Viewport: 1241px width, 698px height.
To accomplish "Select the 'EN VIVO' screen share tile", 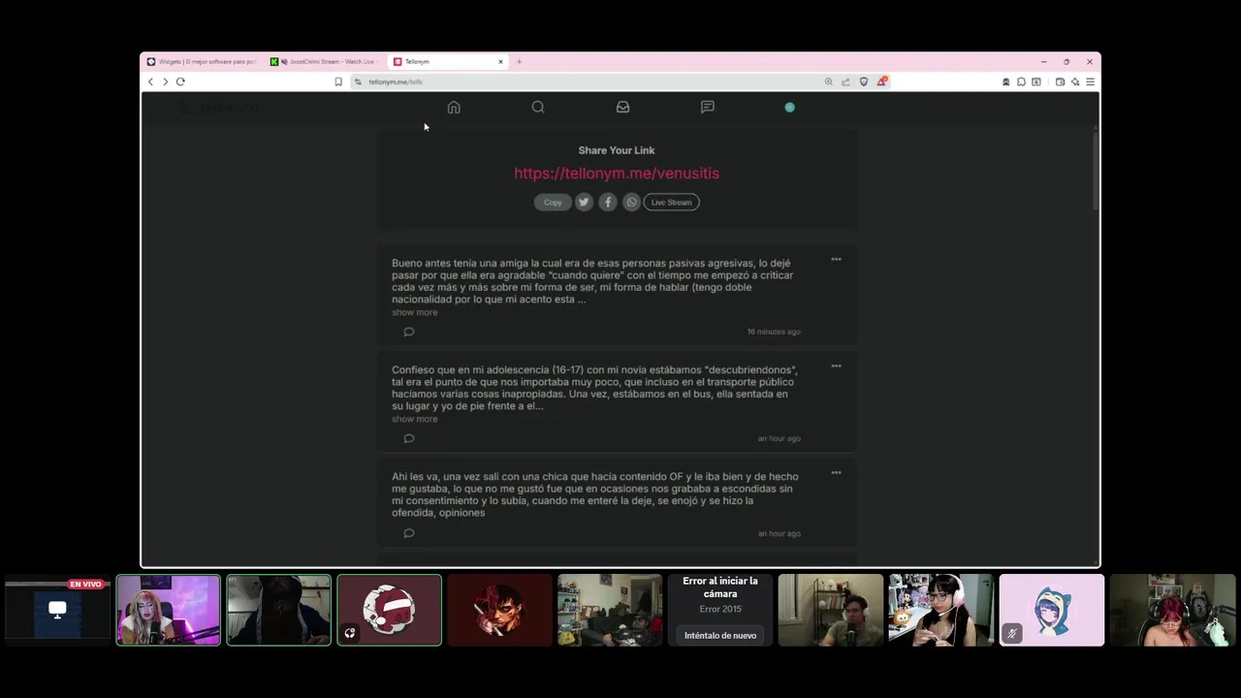I will 57,610.
